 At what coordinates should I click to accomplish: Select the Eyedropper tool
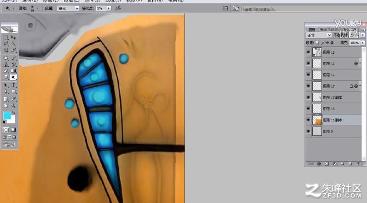pos(13,99)
